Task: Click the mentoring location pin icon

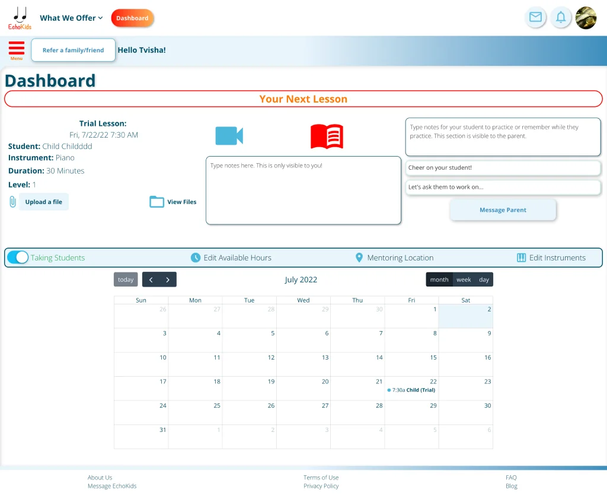Action: point(359,257)
